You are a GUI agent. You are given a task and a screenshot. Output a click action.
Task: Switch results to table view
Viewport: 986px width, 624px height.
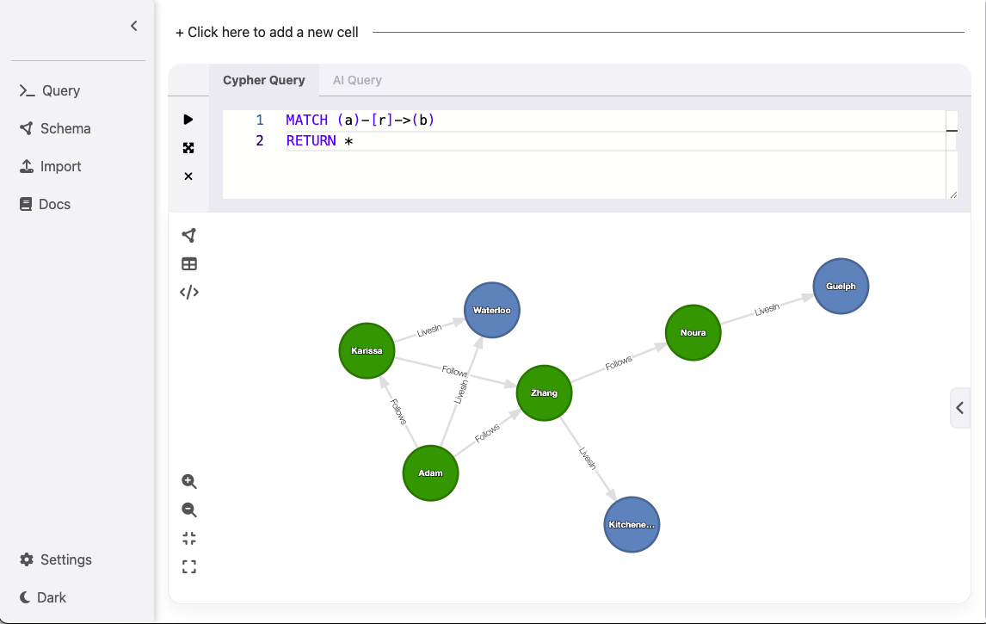pos(189,264)
